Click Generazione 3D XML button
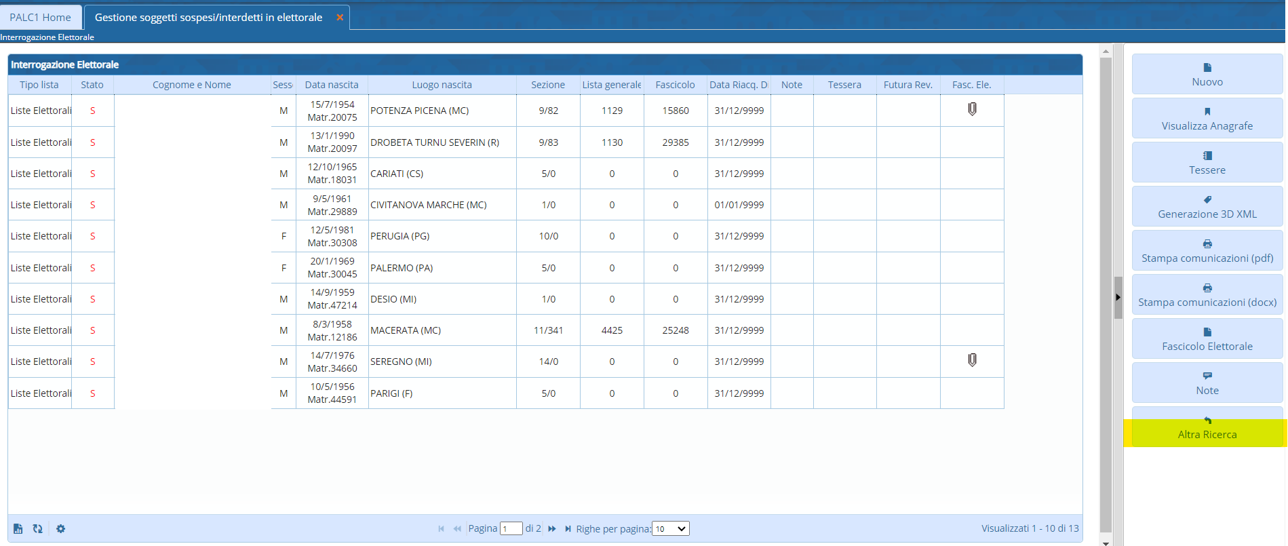The width and height of the screenshot is (1288, 546). pos(1207,207)
